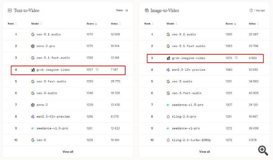Sort Image-to-Video table by Votes

[x=254, y=24]
